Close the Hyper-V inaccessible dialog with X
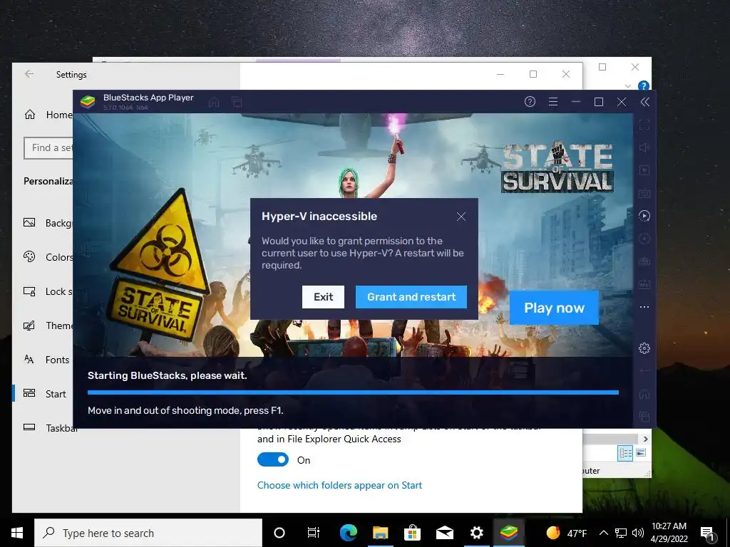Image resolution: width=730 pixels, height=547 pixels. 461,217
